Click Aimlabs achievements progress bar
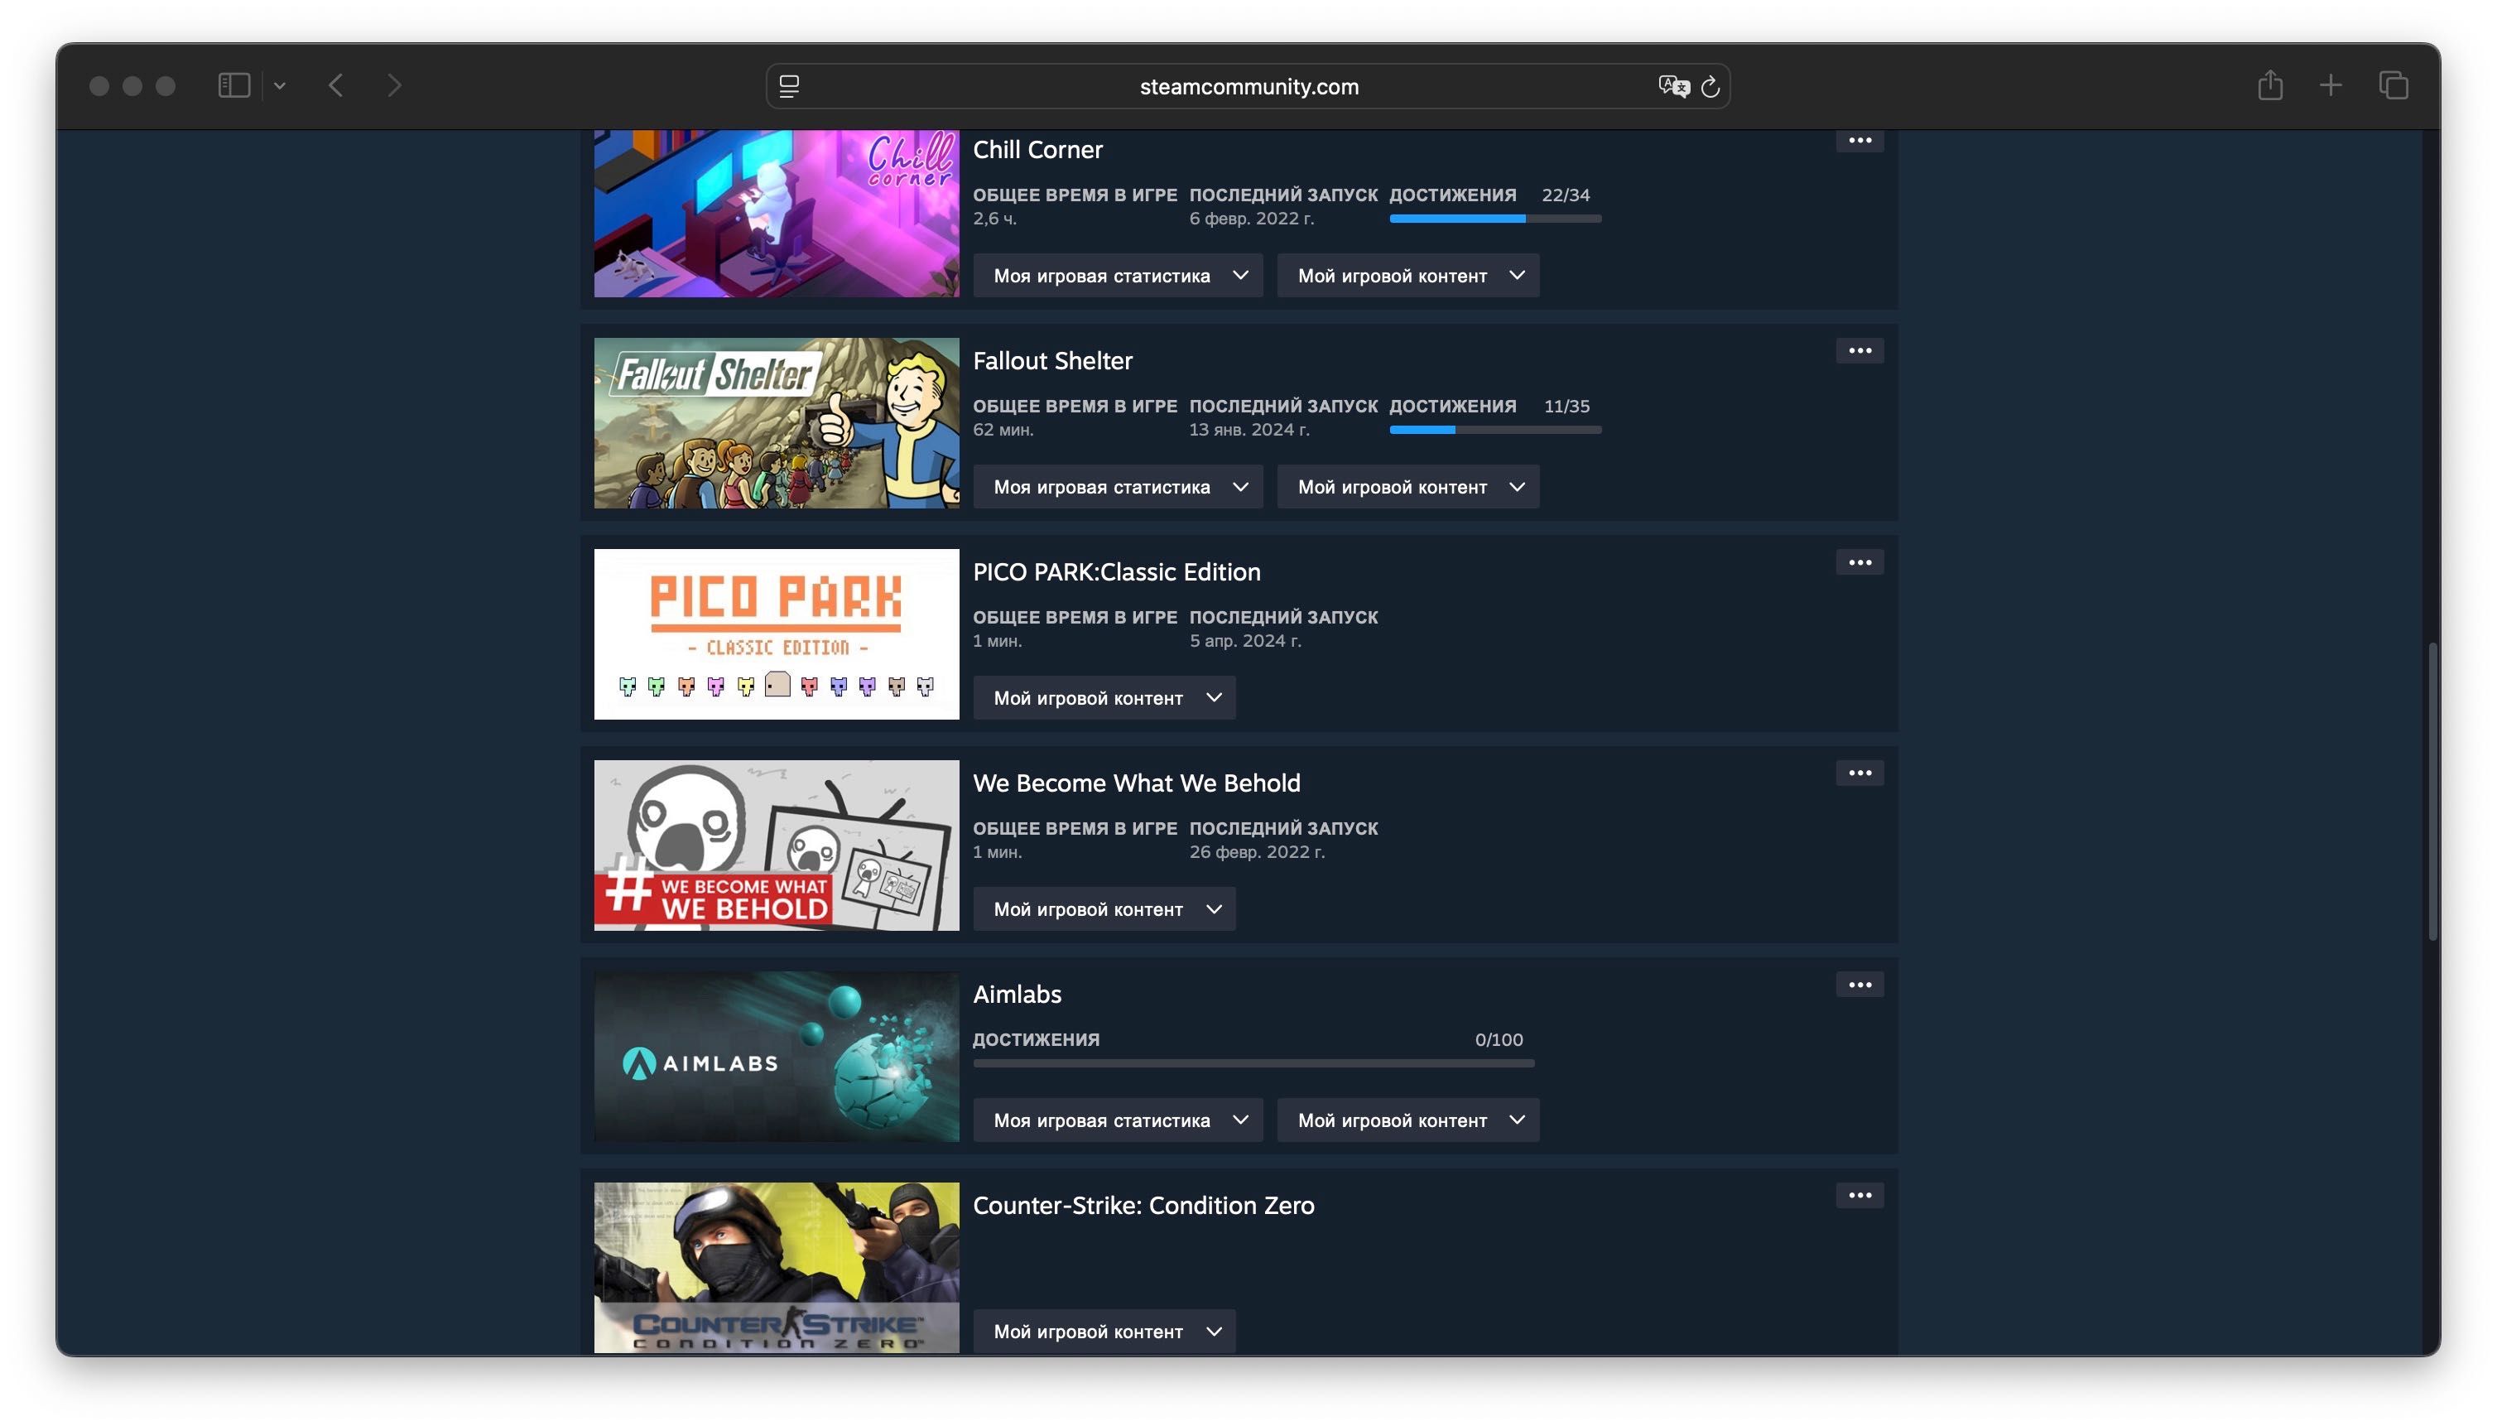Viewport: 2497px width, 1426px height. tap(1253, 1063)
